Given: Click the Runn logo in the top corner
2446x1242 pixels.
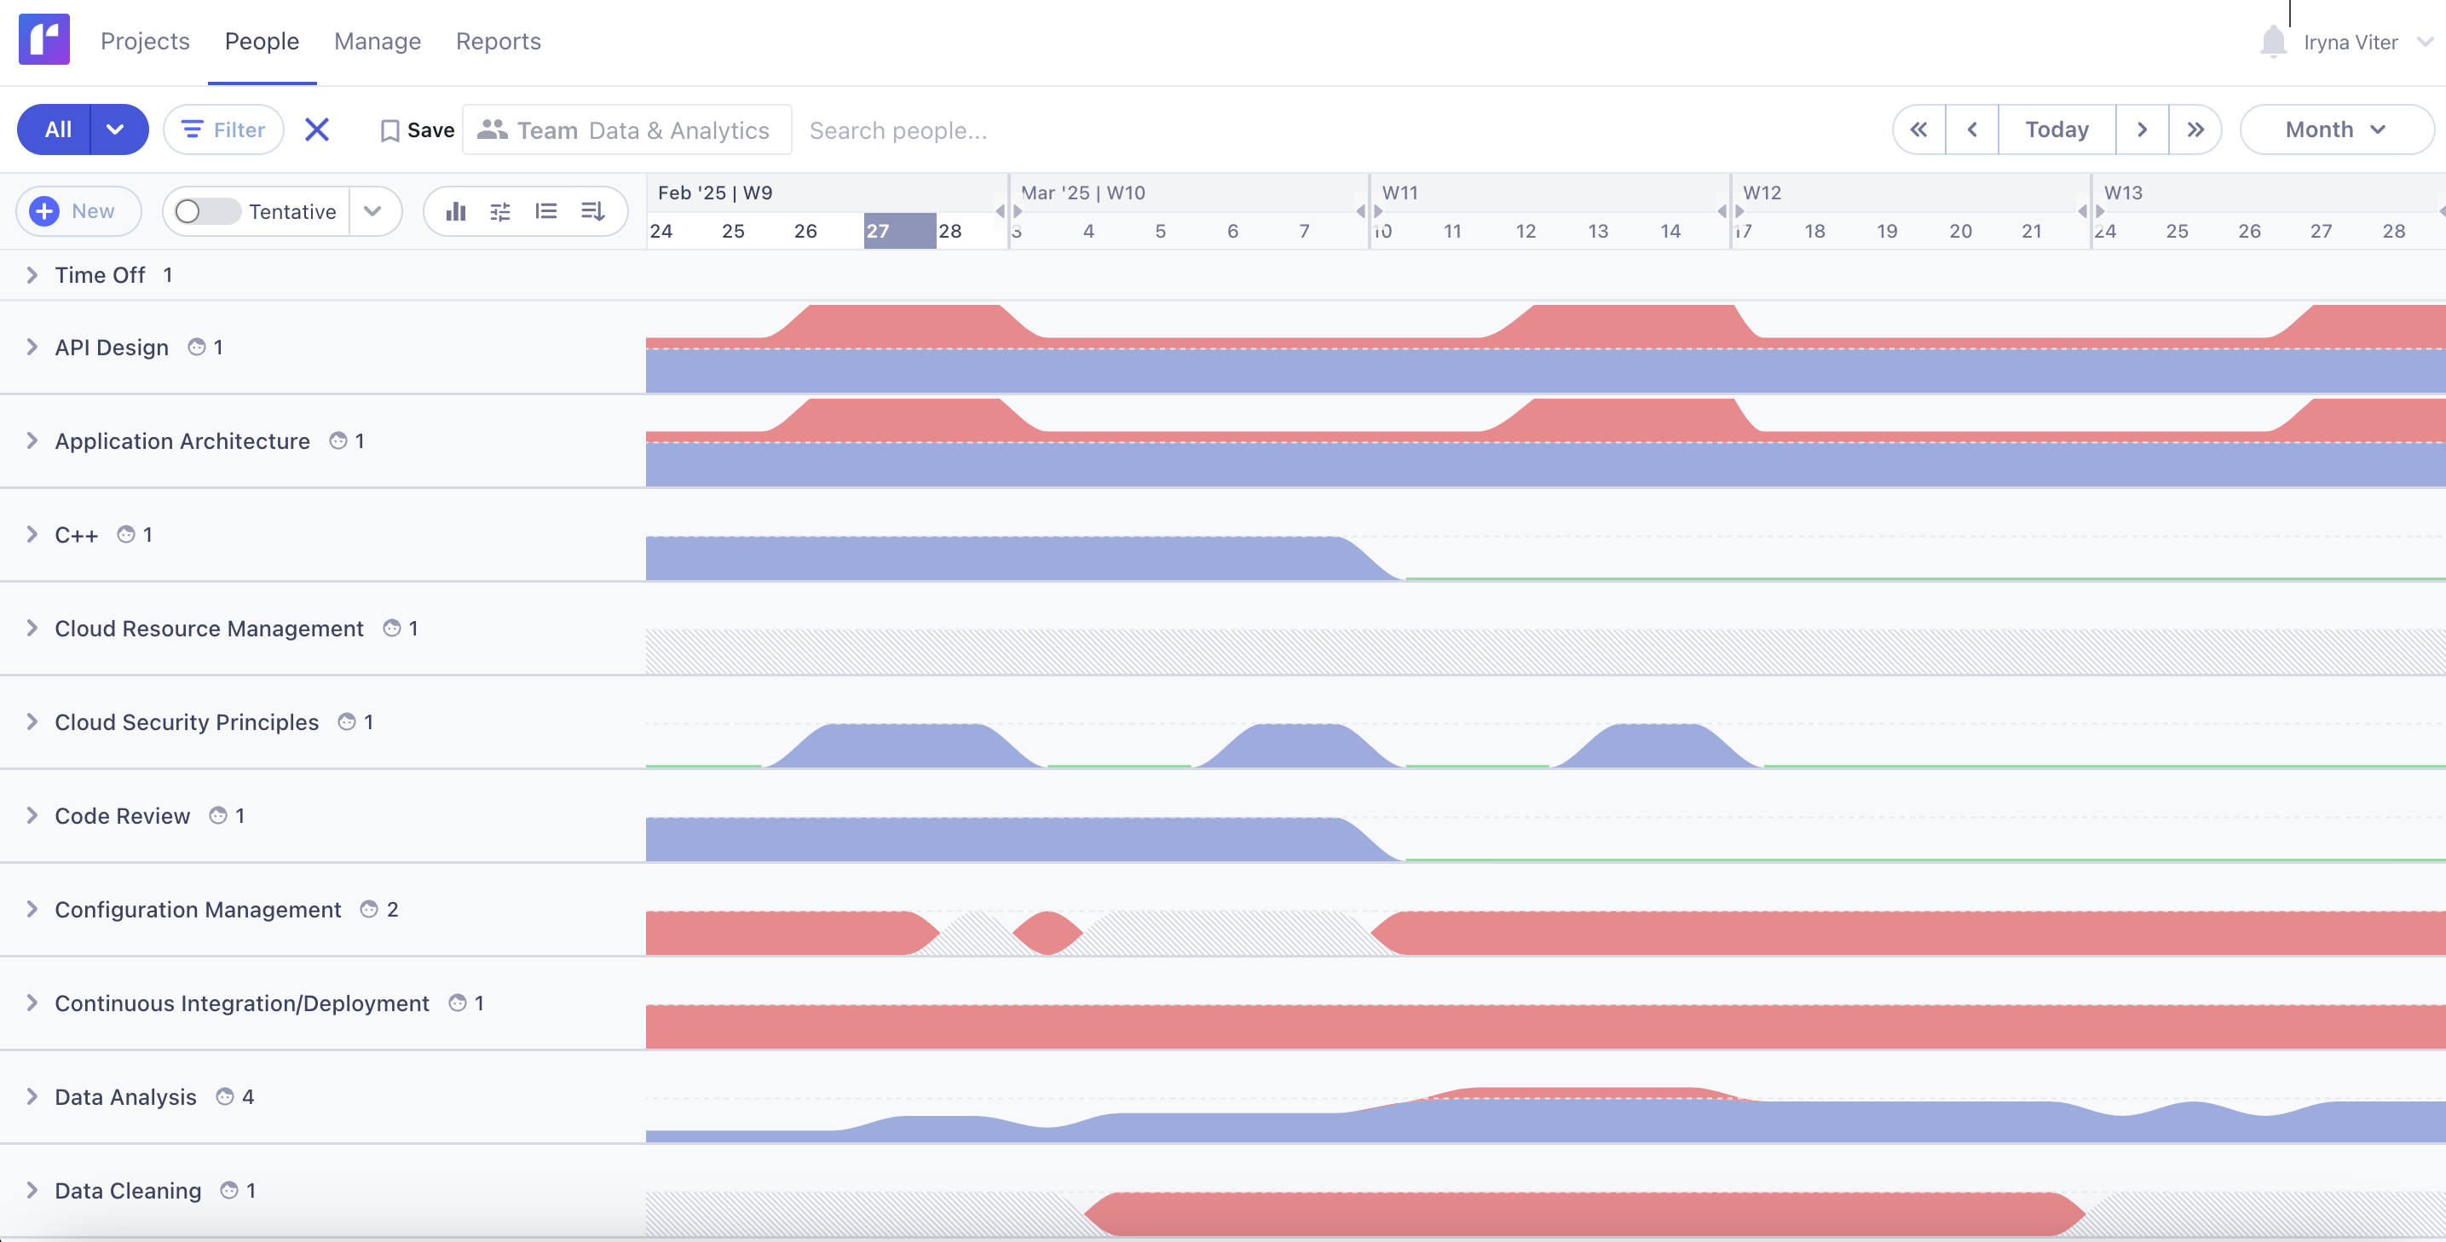Looking at the screenshot, I should 43,39.
